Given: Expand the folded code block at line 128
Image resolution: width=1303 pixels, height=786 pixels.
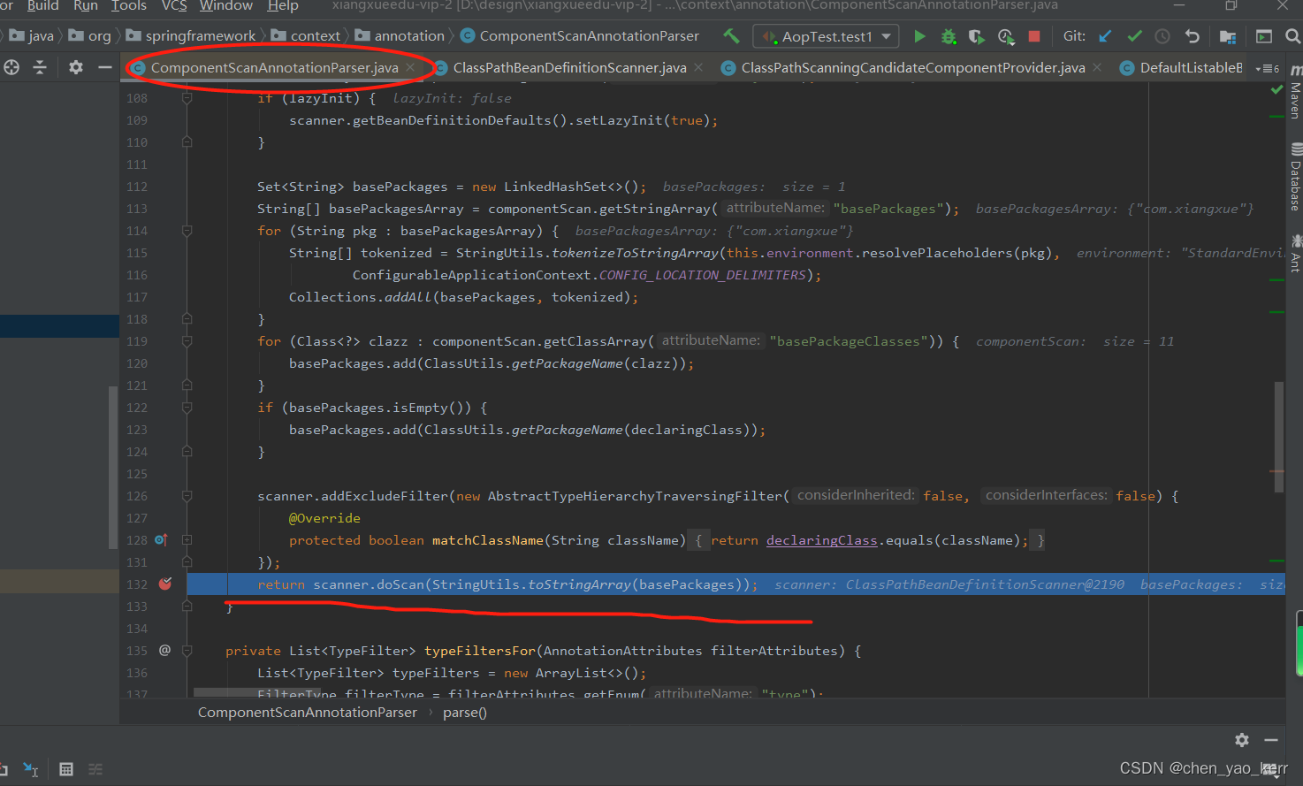Looking at the screenshot, I should (x=187, y=539).
